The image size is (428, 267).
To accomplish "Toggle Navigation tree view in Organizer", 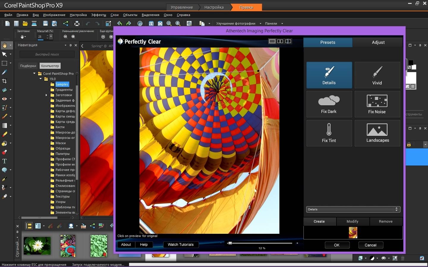I will click(x=29, y=226).
